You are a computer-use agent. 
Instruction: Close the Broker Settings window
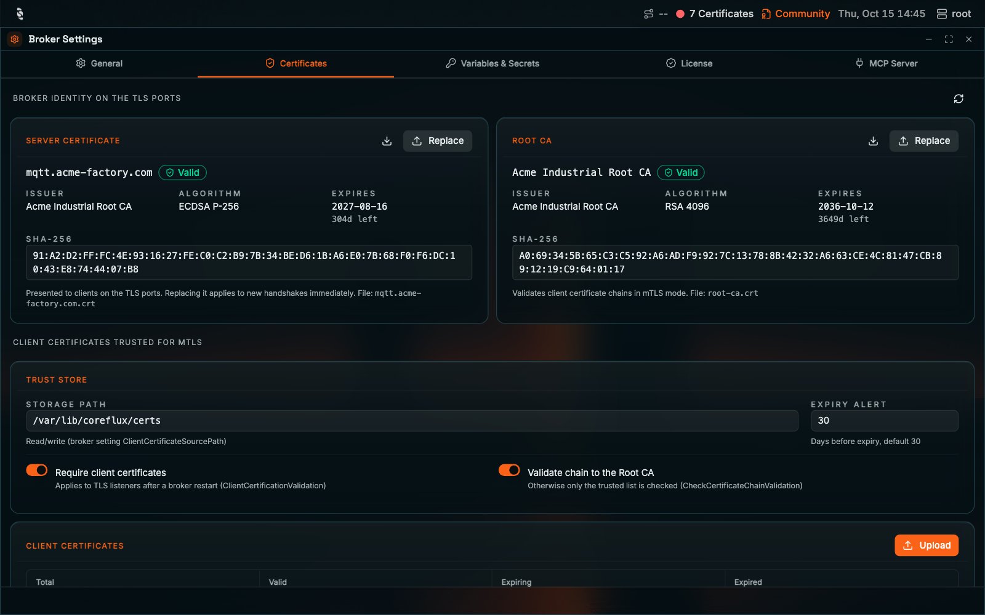point(969,39)
